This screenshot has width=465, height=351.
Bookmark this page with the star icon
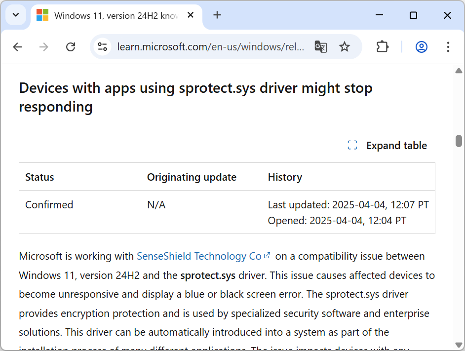point(345,47)
